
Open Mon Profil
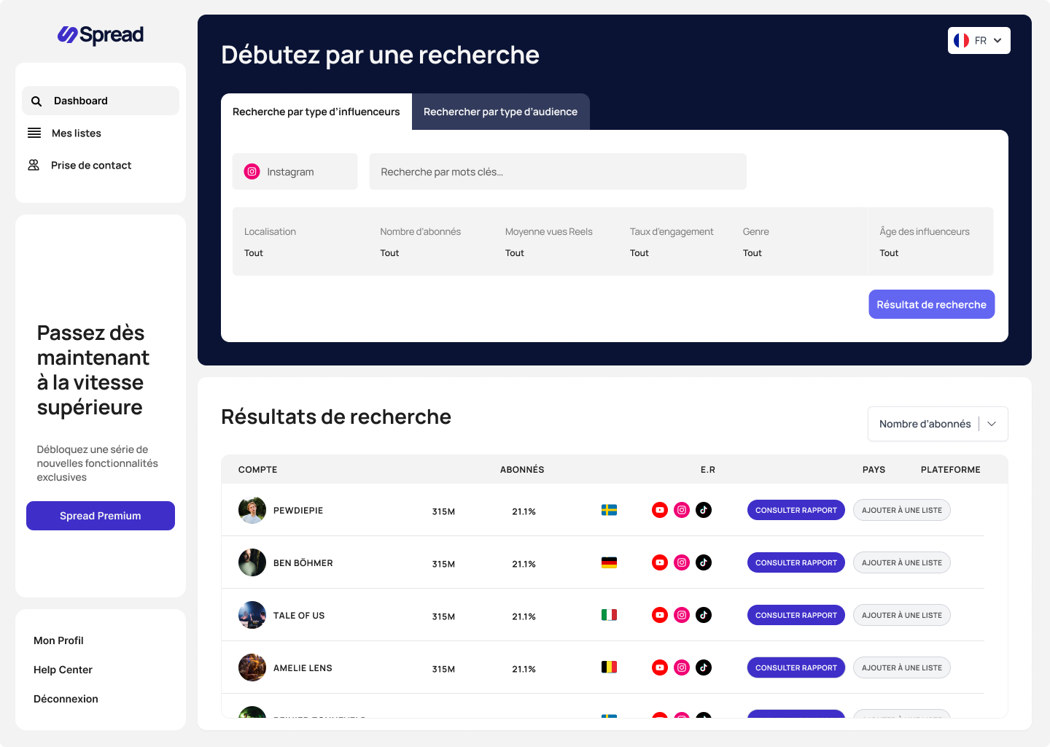[x=58, y=640]
